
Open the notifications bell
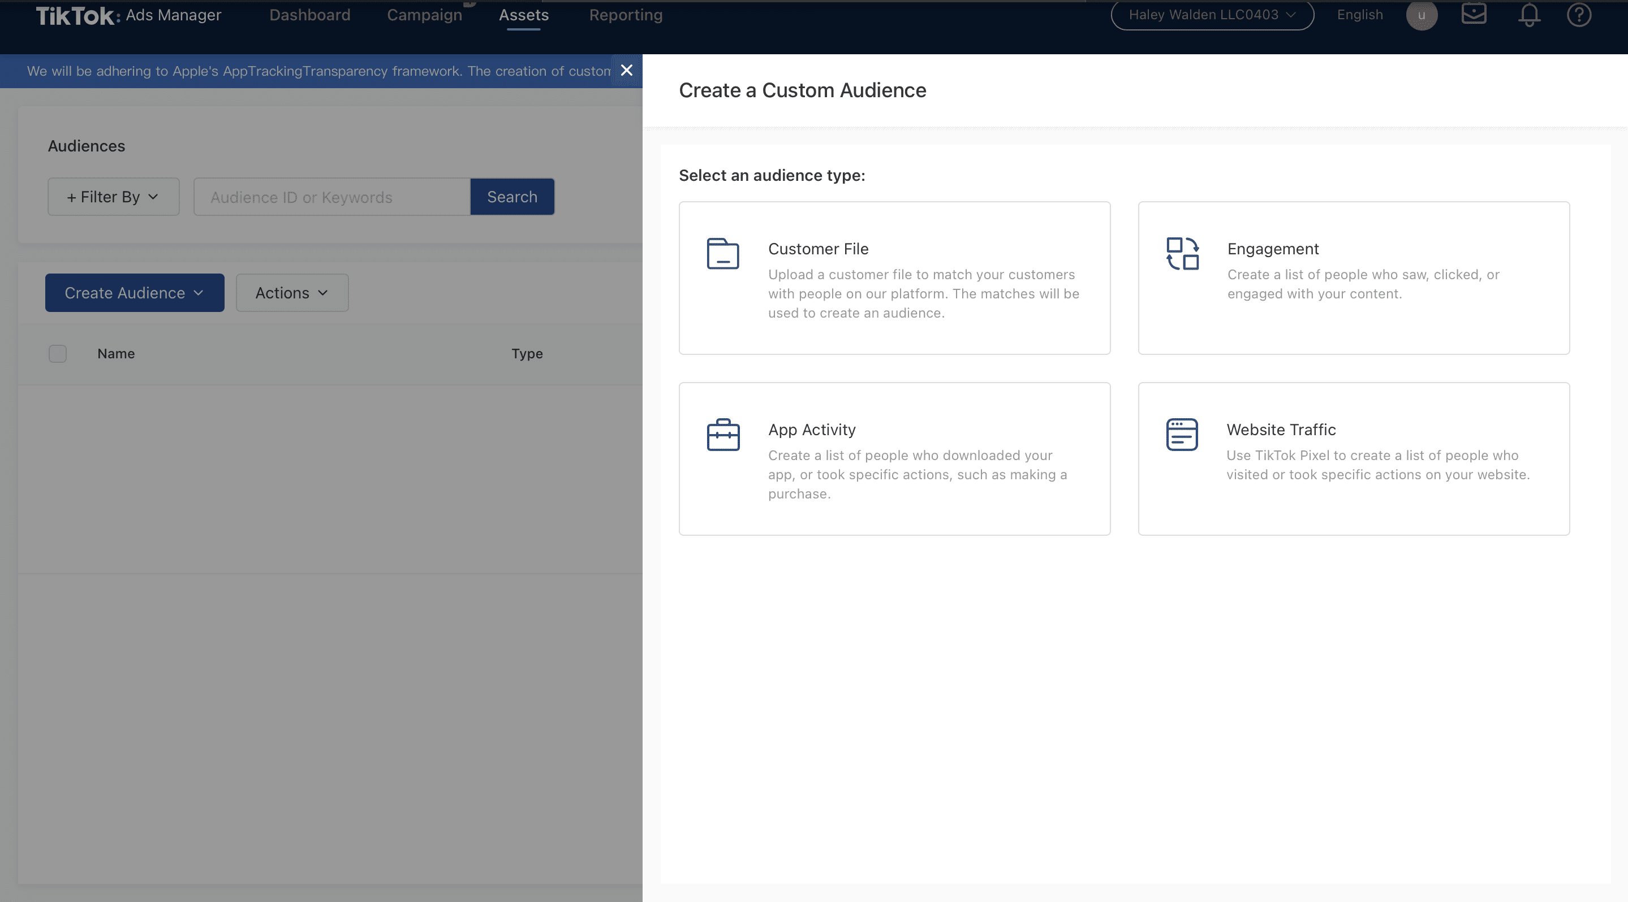tap(1529, 15)
